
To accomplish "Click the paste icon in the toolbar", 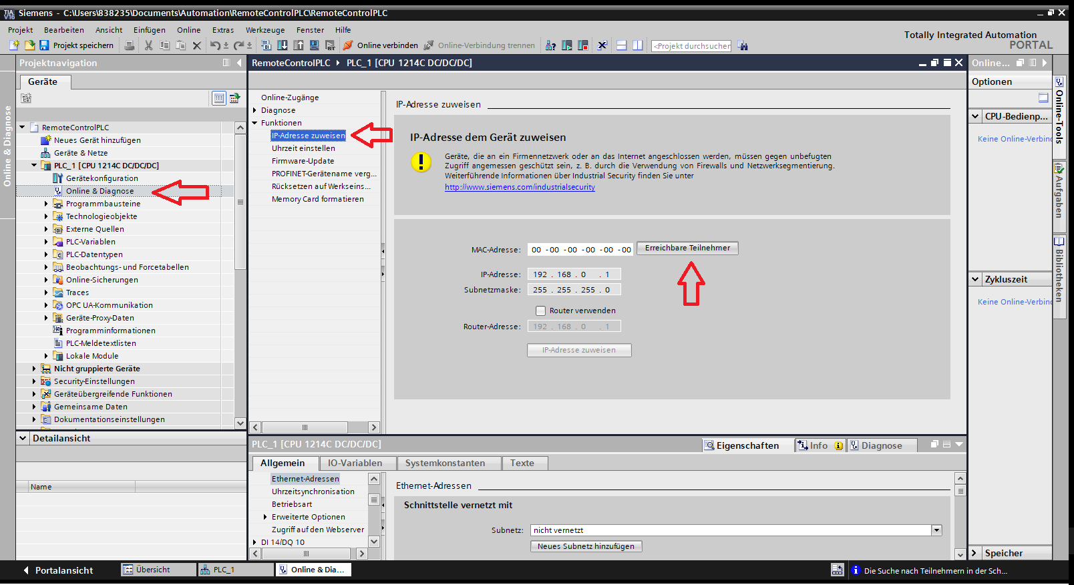I will [x=180, y=45].
